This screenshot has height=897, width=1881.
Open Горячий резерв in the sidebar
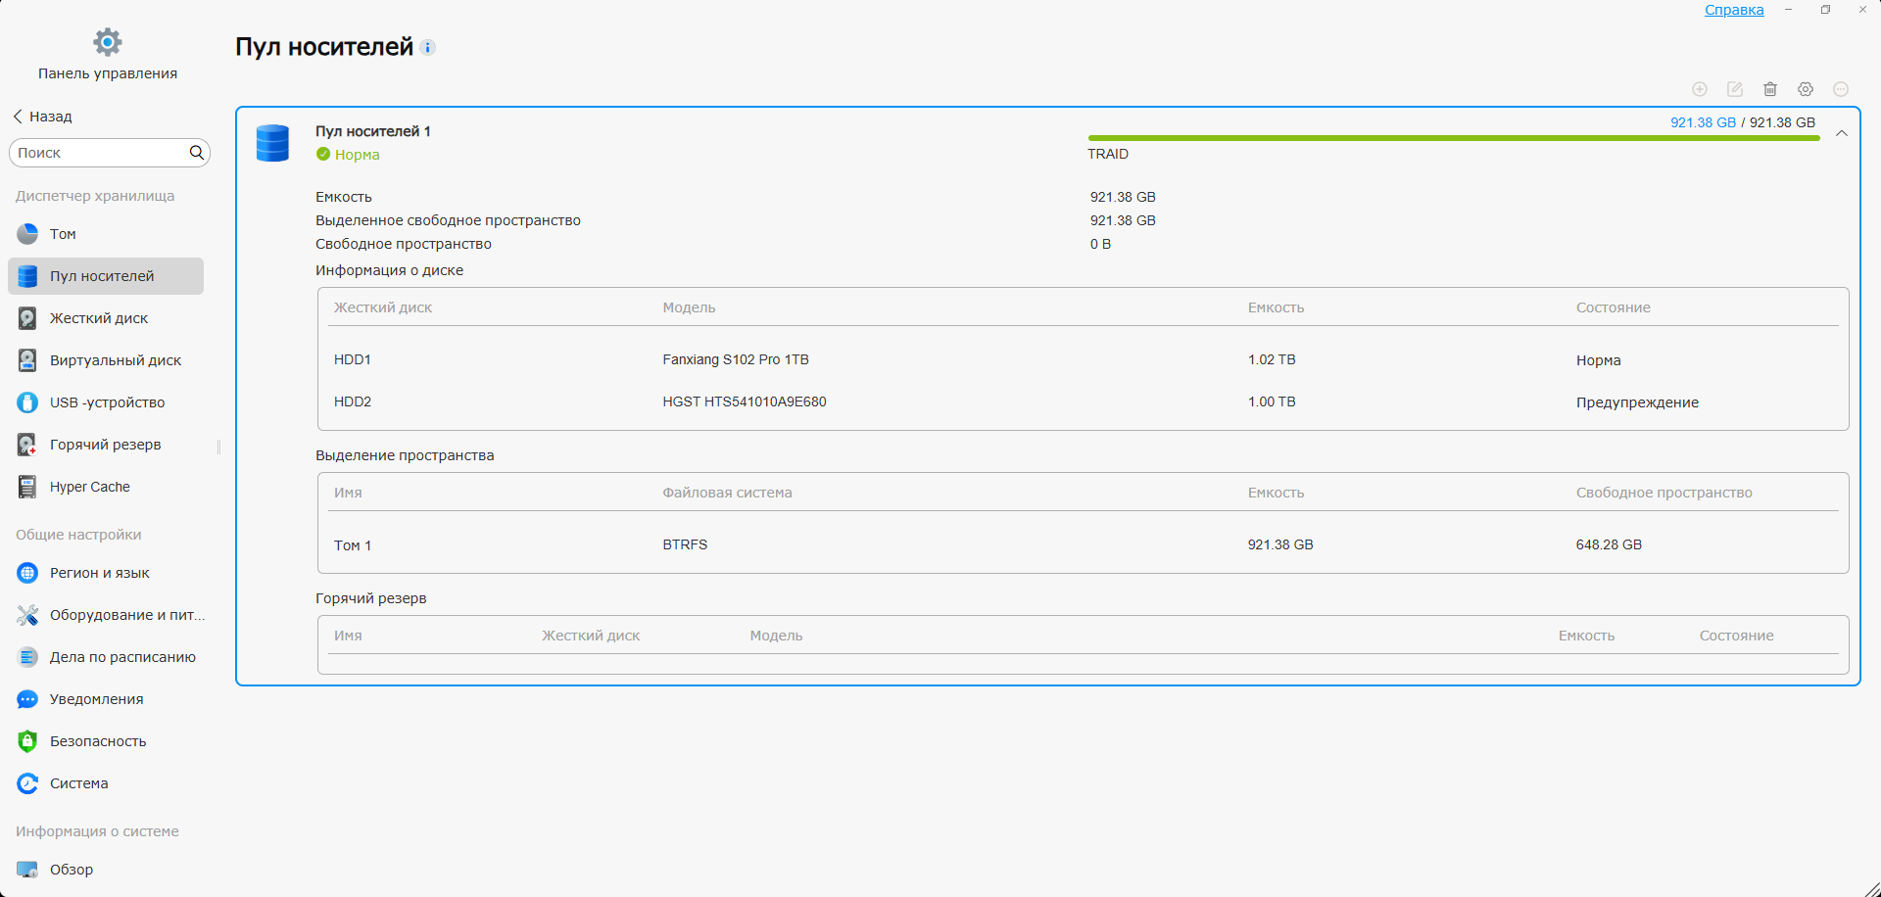(x=105, y=445)
